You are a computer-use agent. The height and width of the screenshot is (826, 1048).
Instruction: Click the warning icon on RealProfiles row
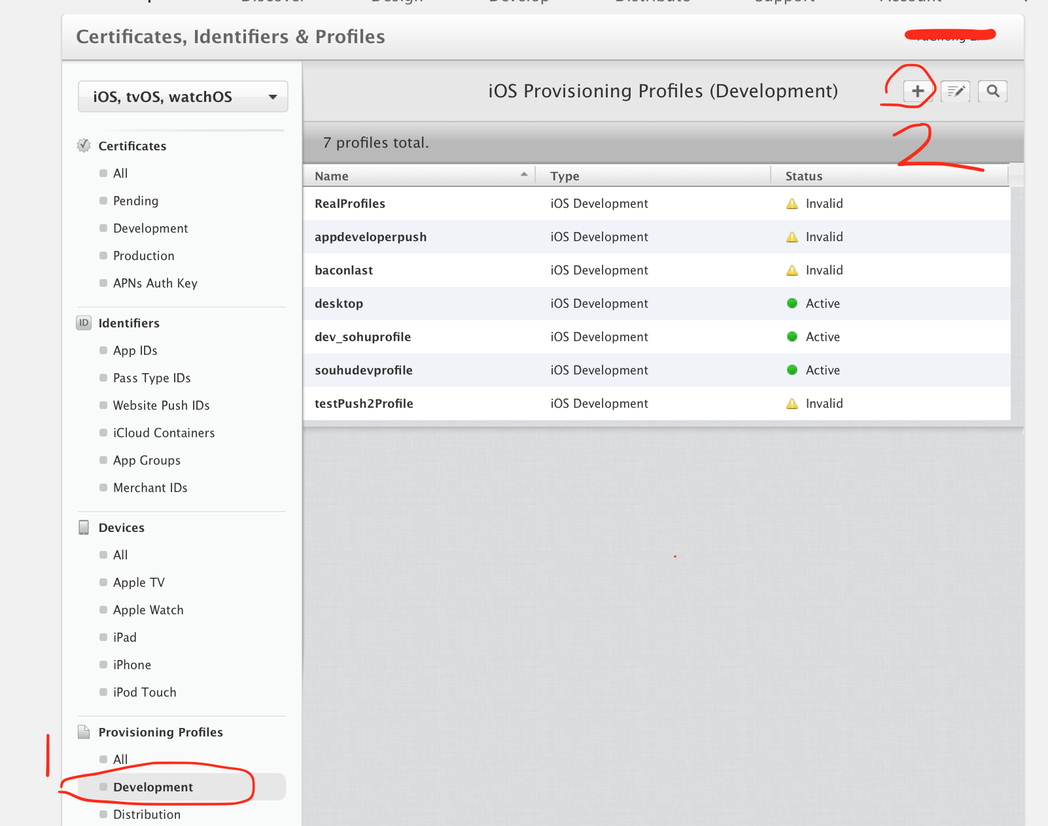point(792,204)
